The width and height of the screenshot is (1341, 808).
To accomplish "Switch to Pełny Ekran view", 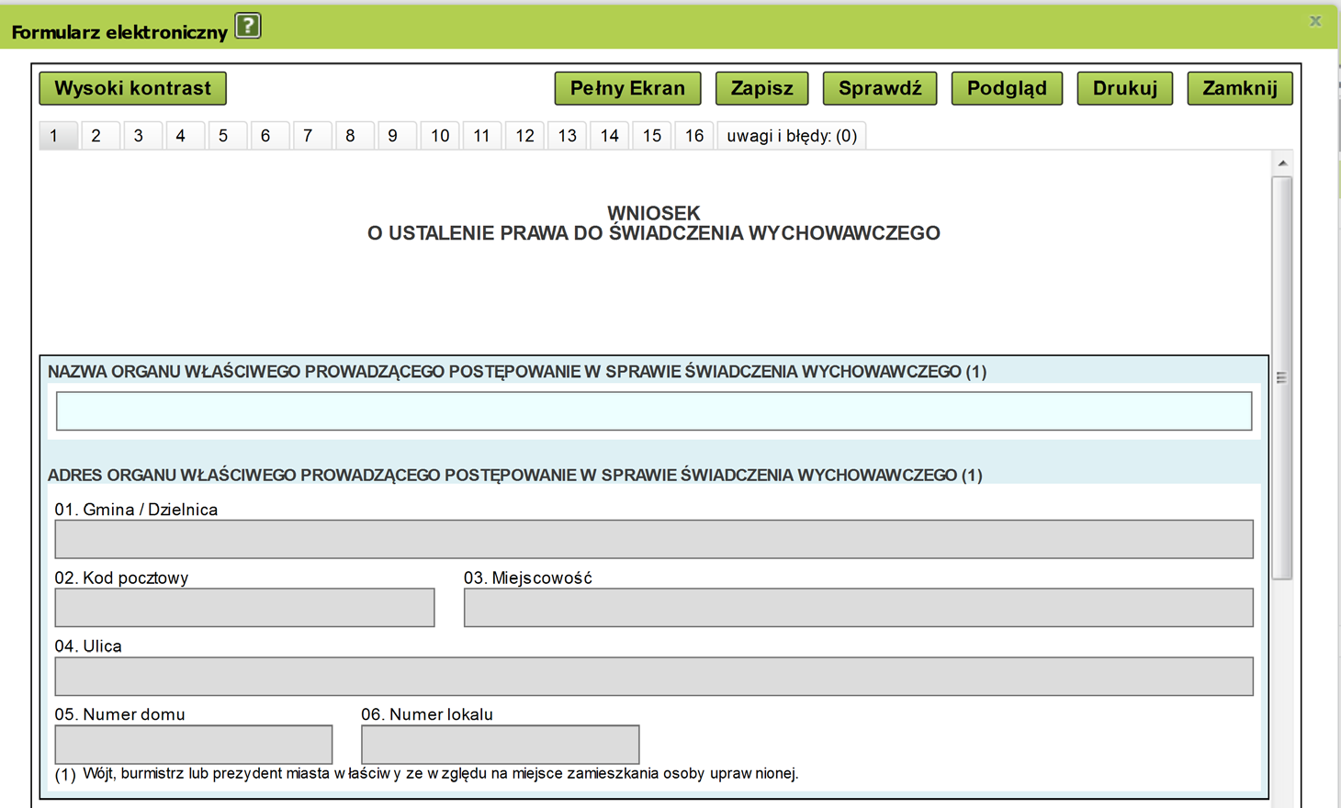I will (627, 88).
